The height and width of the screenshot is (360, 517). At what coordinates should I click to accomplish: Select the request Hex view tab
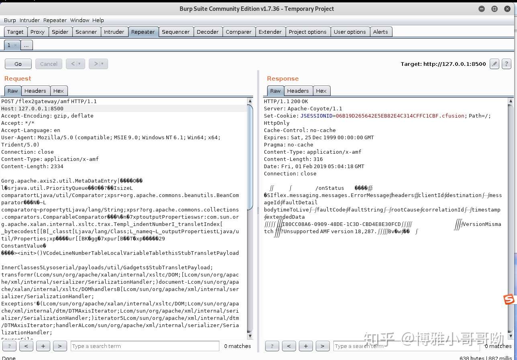click(x=59, y=91)
